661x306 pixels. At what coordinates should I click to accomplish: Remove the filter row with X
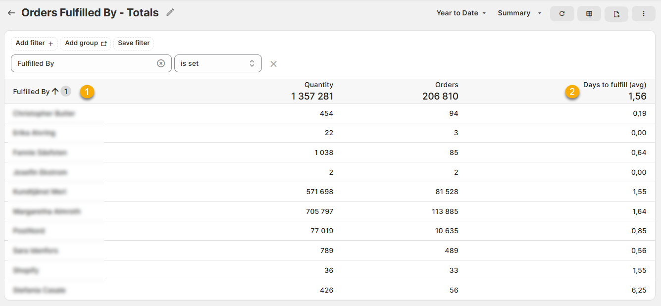273,64
